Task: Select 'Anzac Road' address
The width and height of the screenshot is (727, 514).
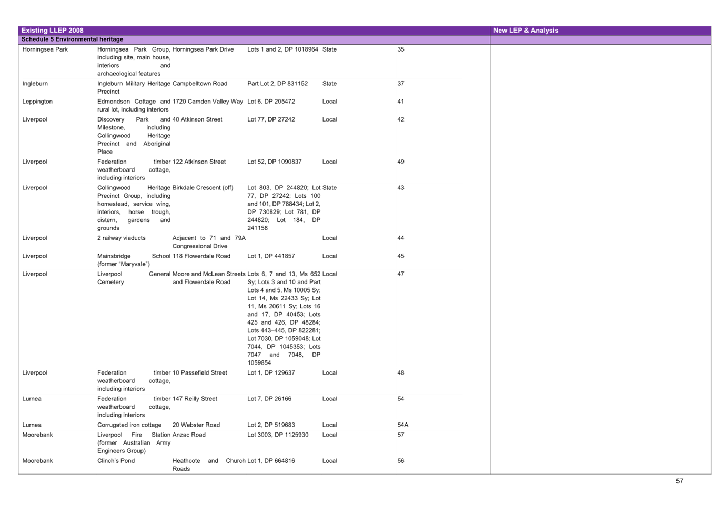Action: click(x=189, y=435)
